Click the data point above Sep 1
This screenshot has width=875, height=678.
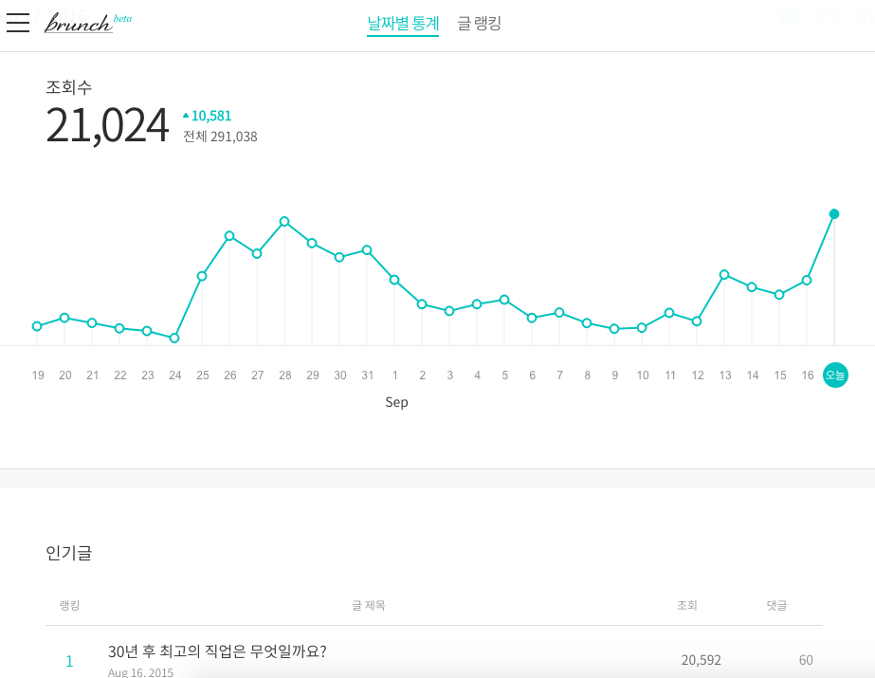click(394, 280)
